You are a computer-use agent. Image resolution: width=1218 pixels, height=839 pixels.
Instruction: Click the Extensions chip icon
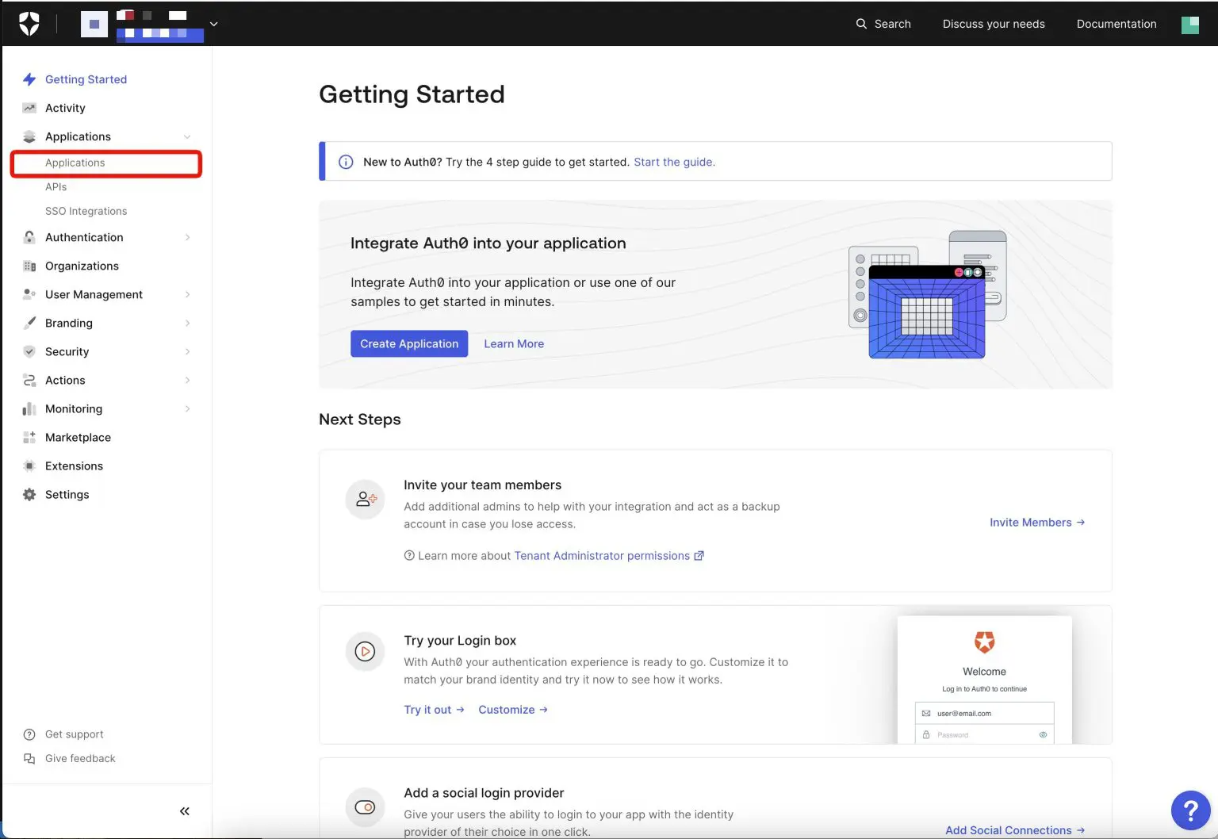29,465
